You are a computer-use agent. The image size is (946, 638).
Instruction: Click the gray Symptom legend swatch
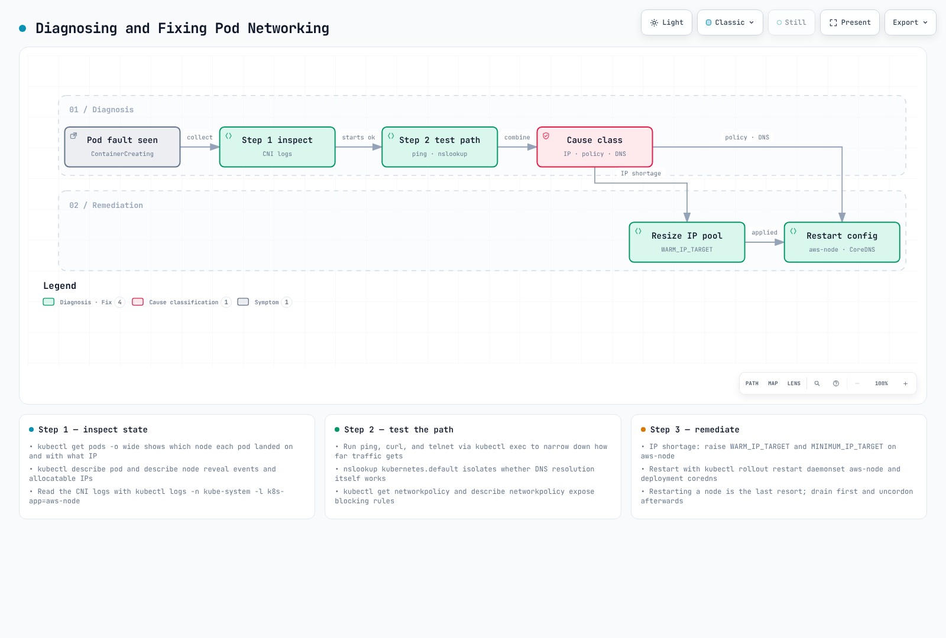(x=243, y=302)
